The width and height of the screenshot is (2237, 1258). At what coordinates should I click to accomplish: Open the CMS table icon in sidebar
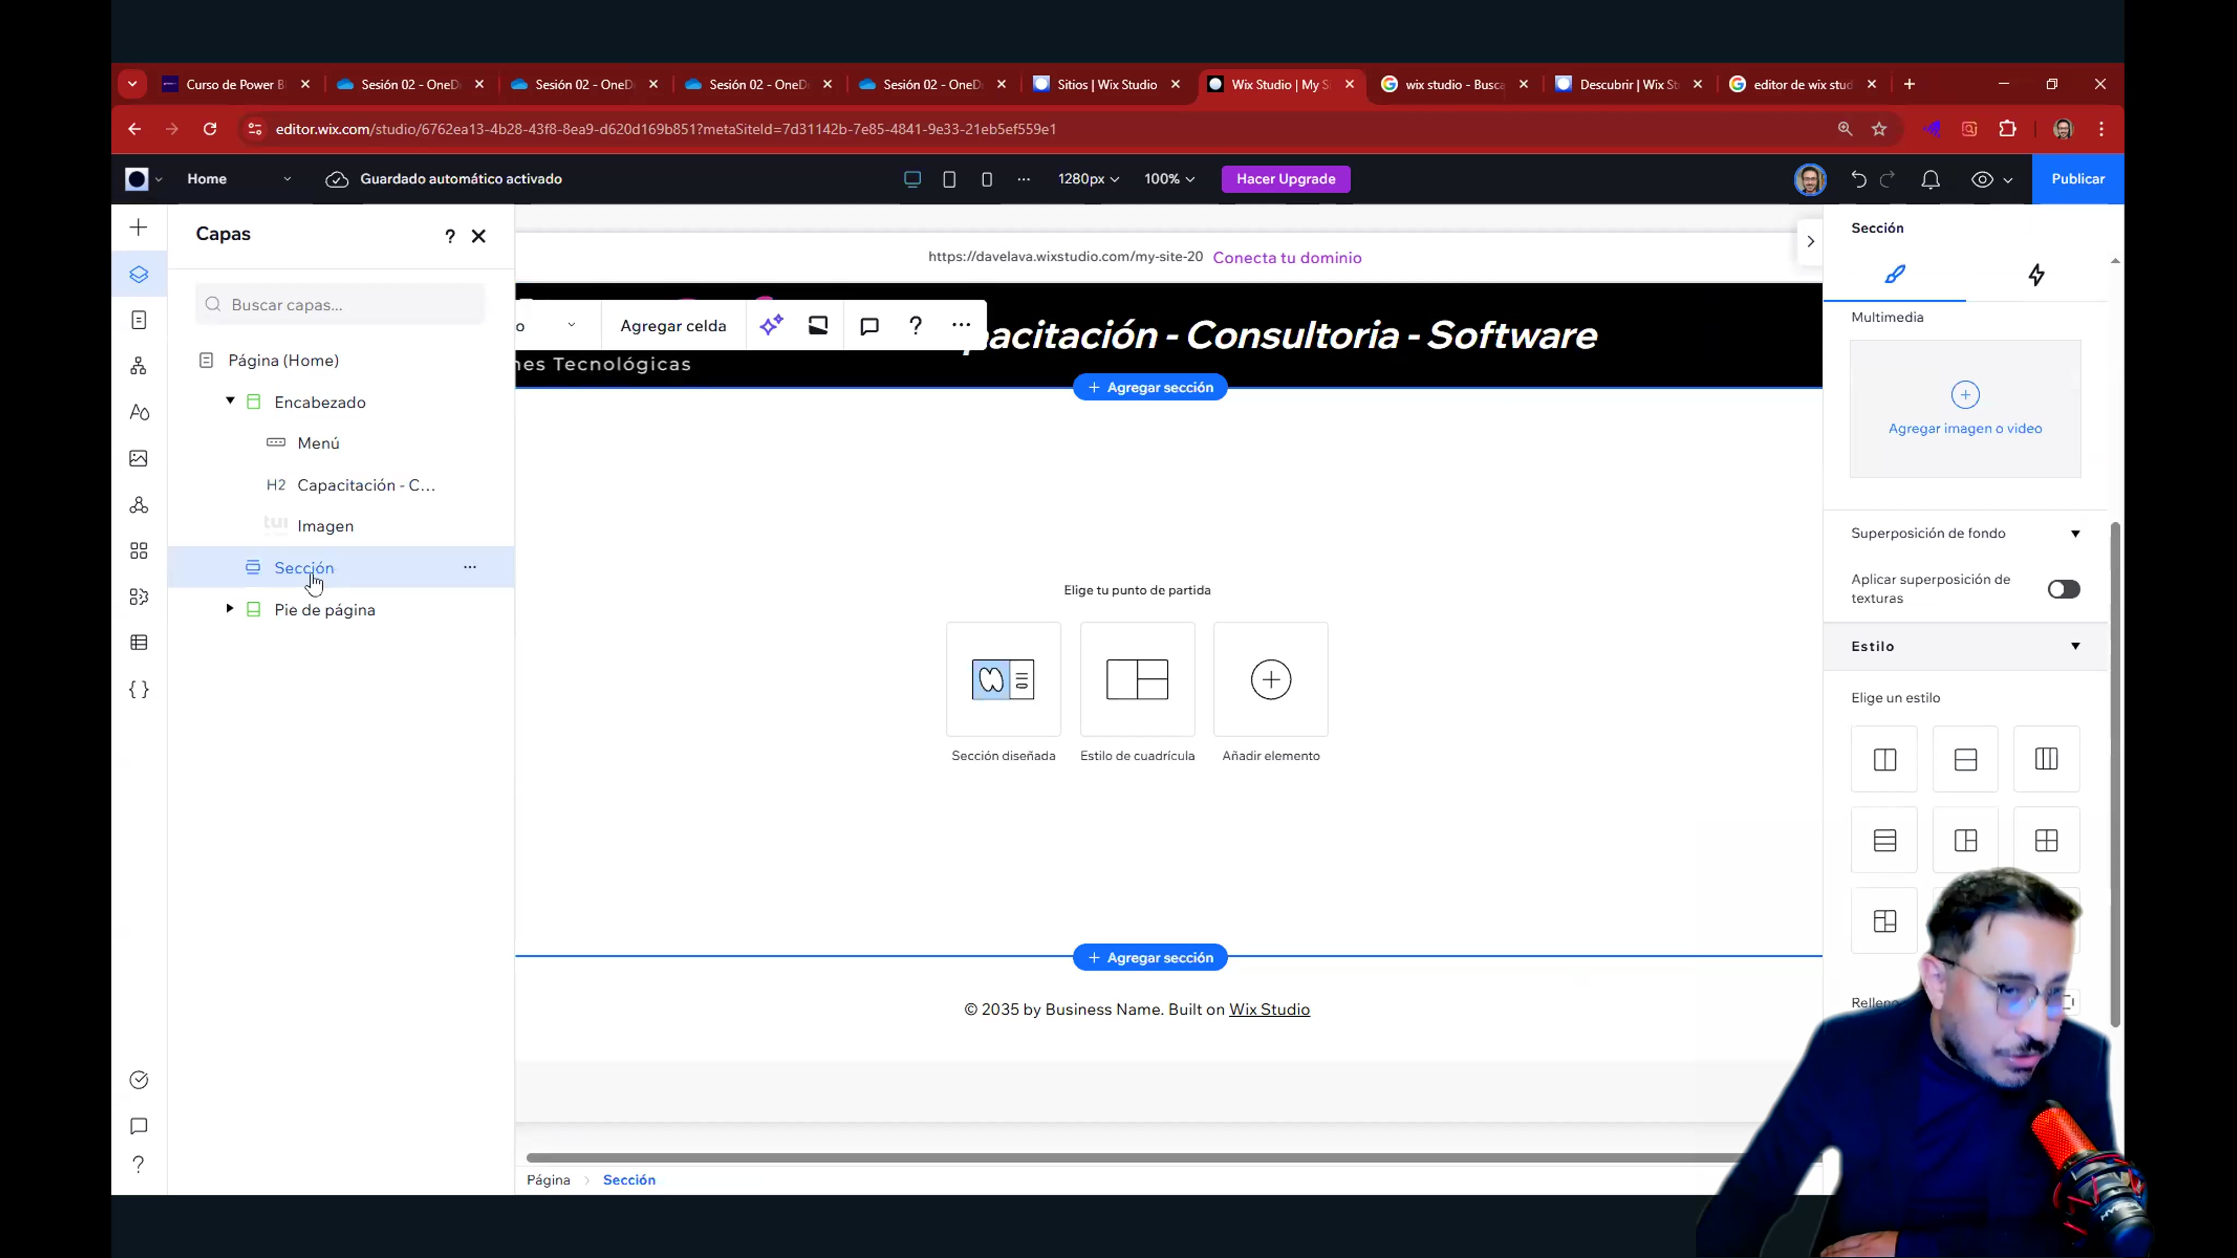point(138,643)
